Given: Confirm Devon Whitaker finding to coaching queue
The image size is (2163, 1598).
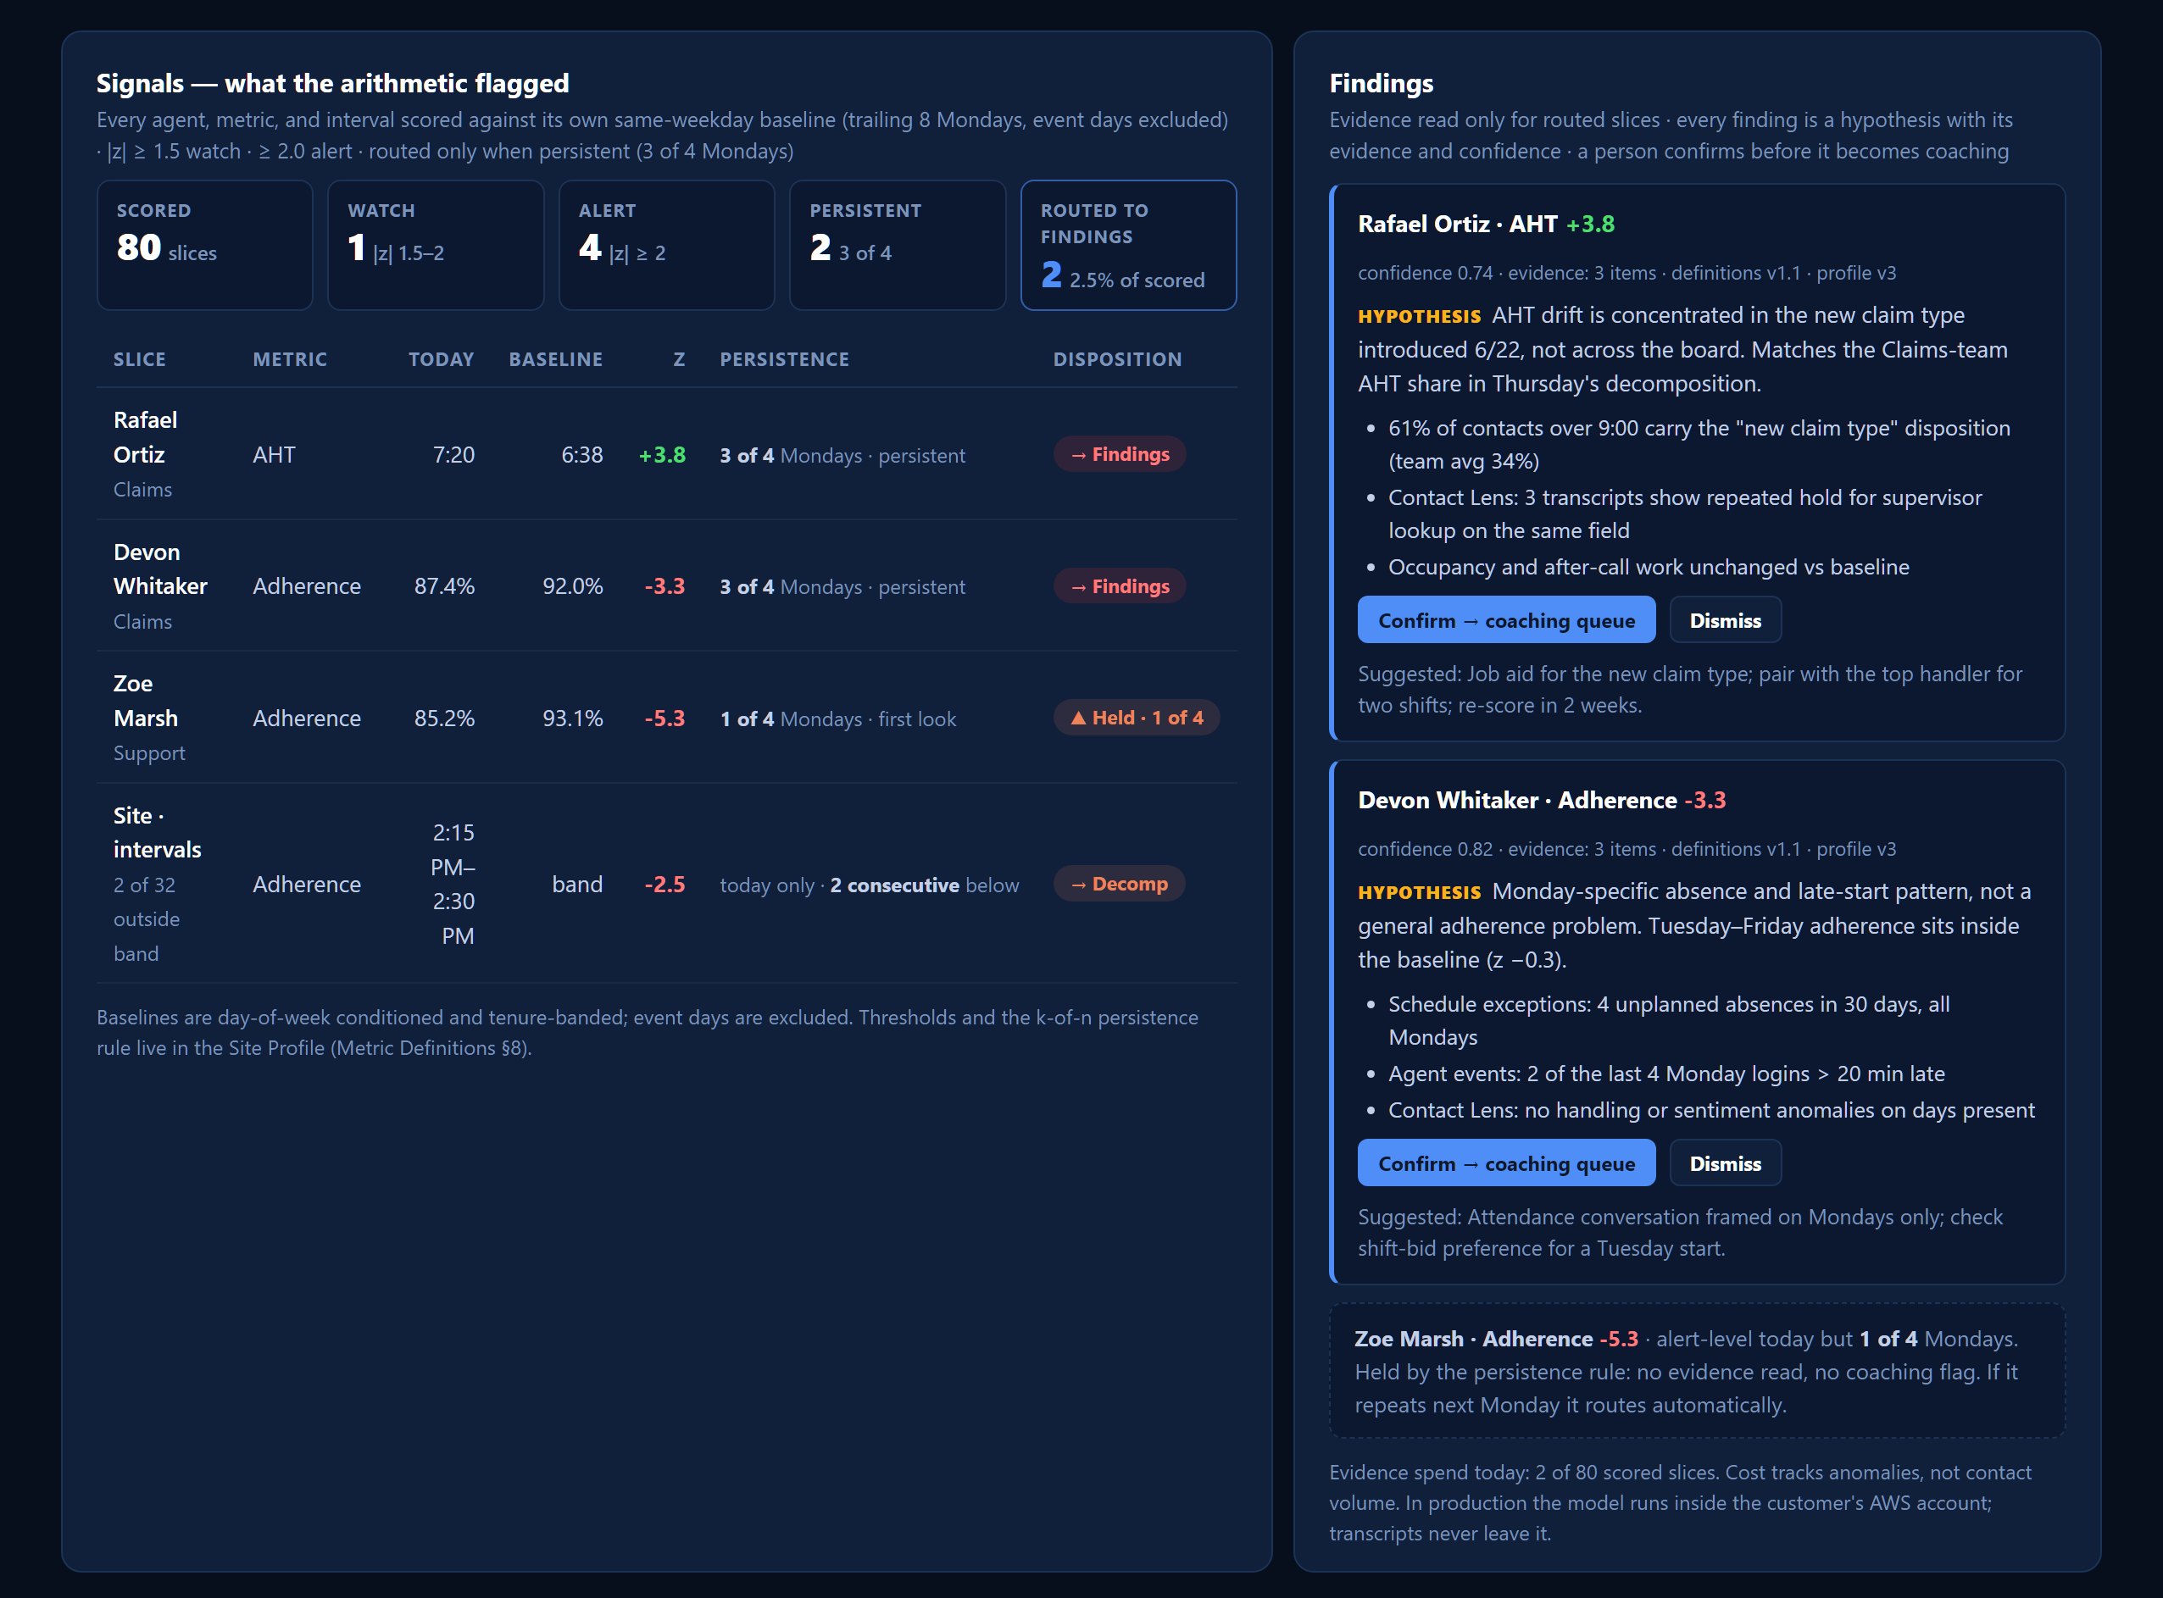Looking at the screenshot, I should (x=1506, y=1162).
